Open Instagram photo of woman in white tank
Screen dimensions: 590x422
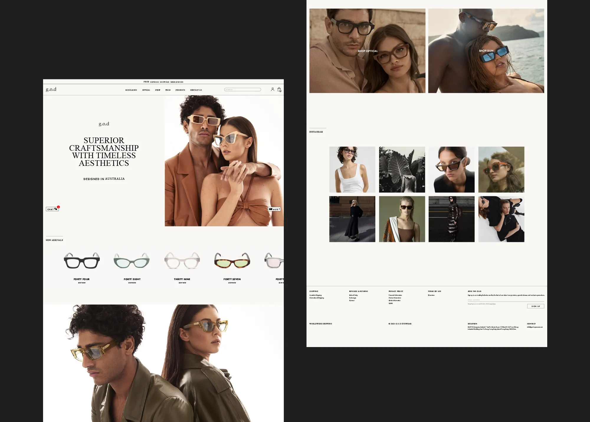coord(352,170)
